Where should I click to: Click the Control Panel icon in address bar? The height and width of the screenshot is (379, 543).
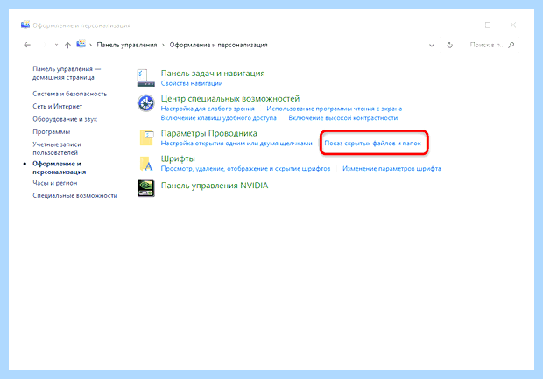point(81,44)
